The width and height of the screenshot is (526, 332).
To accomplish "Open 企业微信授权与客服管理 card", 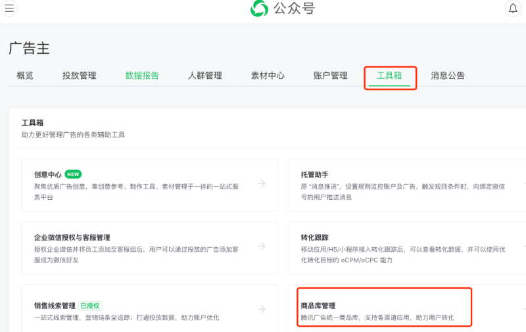I will point(150,248).
